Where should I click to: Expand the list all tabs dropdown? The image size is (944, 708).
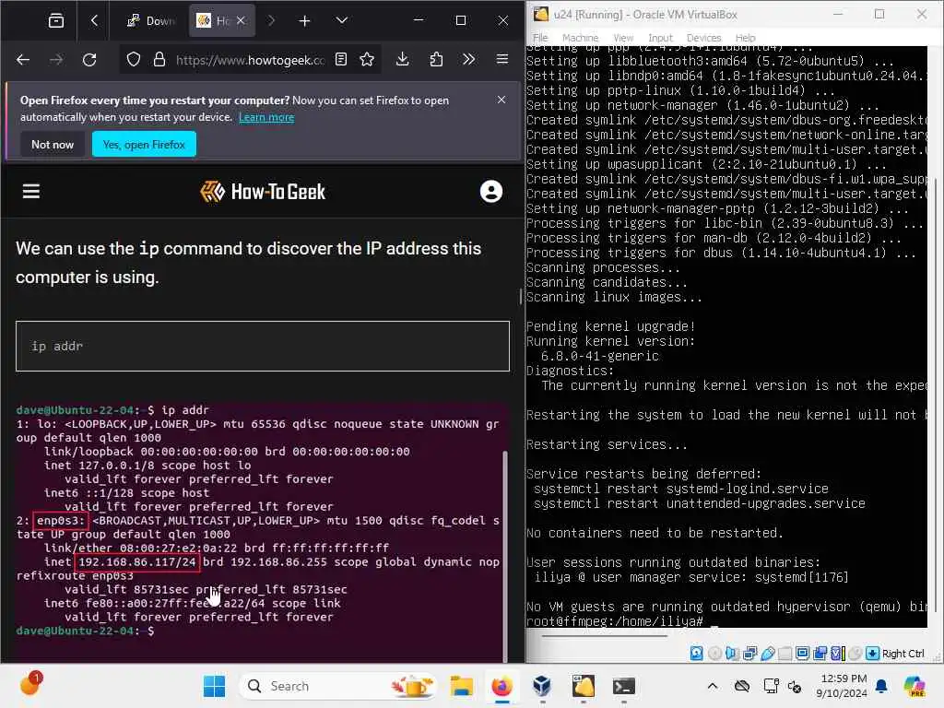click(x=341, y=20)
